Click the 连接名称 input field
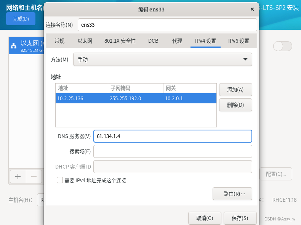The image size is (301, 225). pos(167,25)
